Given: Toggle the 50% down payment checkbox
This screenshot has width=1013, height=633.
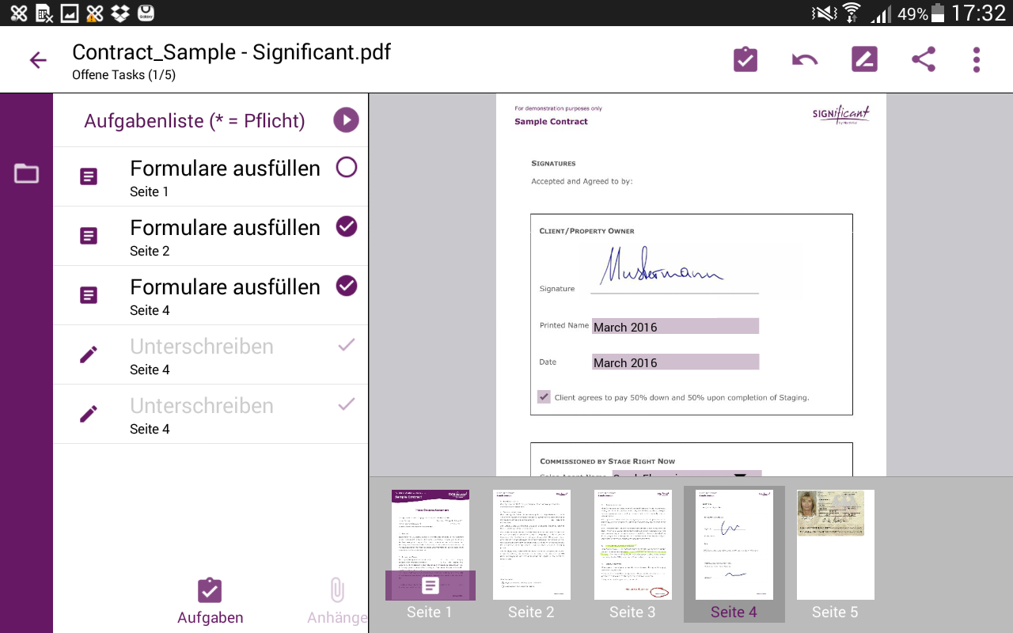Looking at the screenshot, I should pos(544,397).
